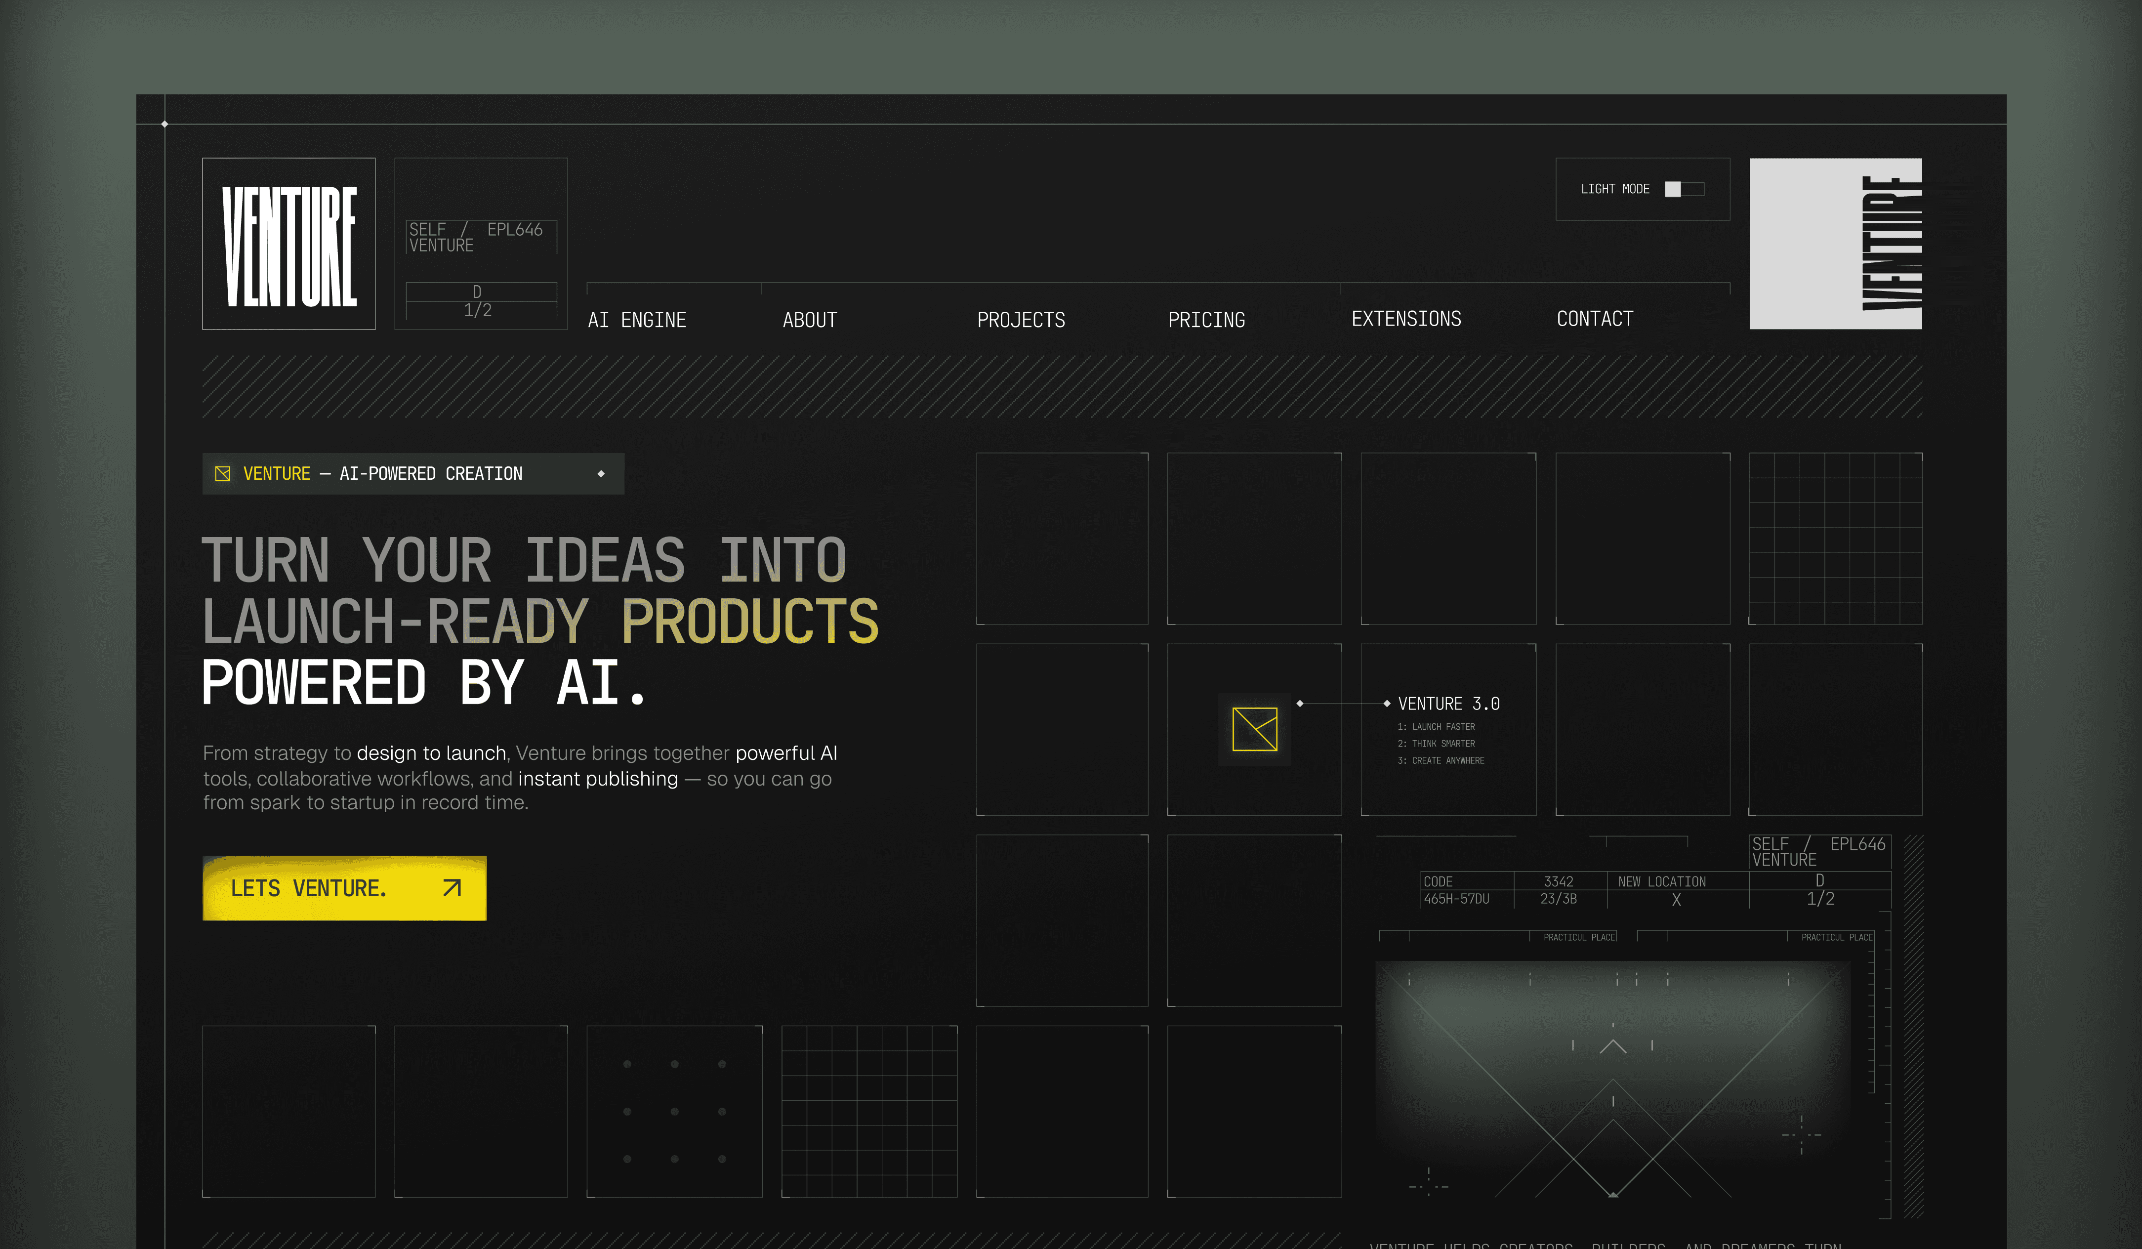Click the dotted grid tile
Viewport: 2142px width, 1249px height.
click(674, 1111)
